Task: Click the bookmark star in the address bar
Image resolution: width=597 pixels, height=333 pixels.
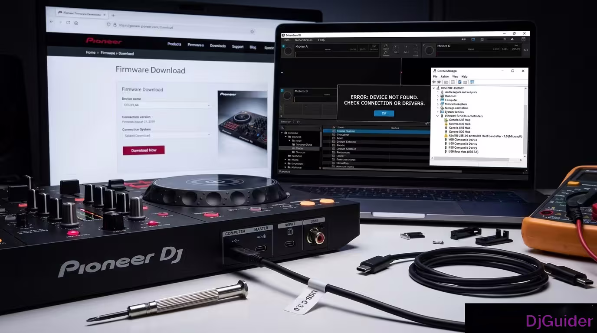Action: coord(252,32)
